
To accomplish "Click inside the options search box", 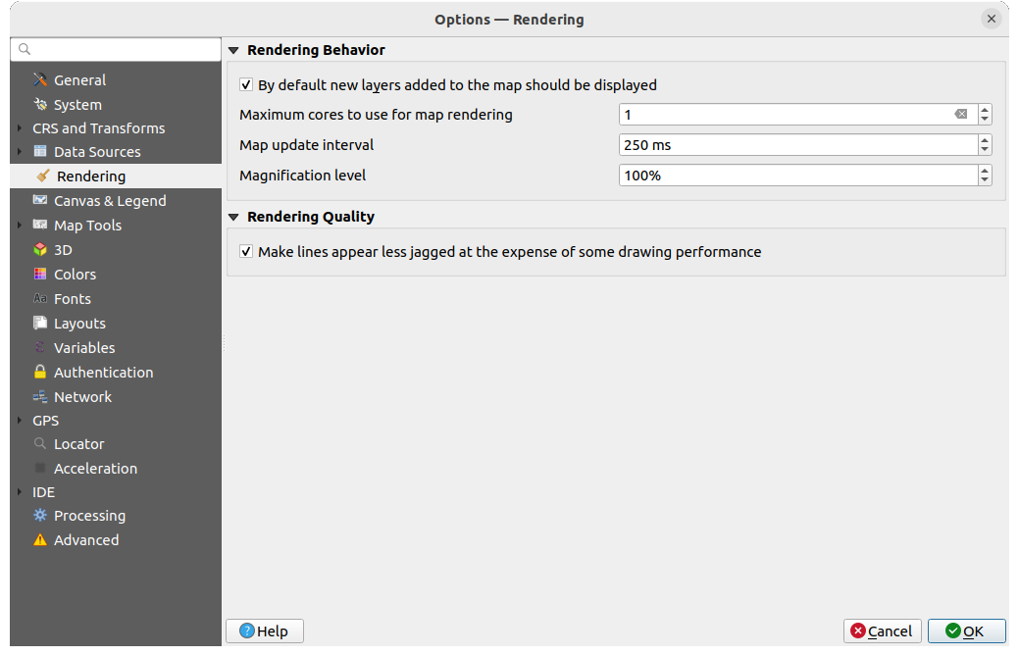I will (115, 48).
